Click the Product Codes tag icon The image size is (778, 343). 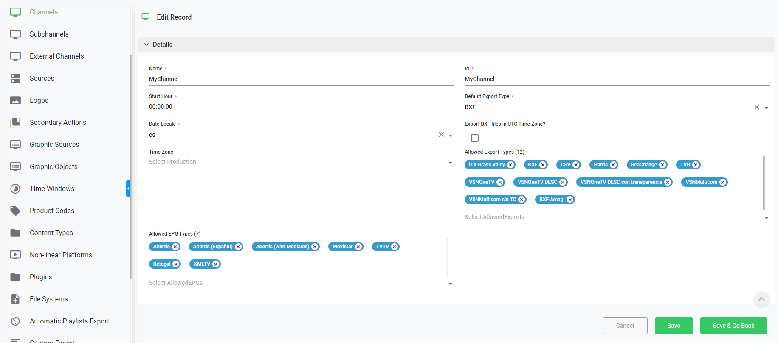pyautogui.click(x=15, y=211)
